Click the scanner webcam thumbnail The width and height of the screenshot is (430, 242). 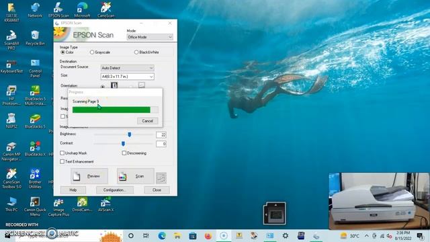click(379, 201)
